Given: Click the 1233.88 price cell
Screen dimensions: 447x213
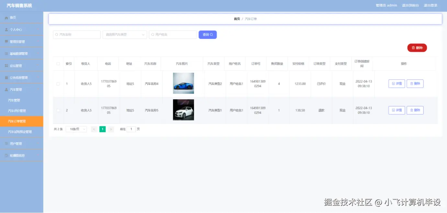Looking at the screenshot, I should [300, 84].
